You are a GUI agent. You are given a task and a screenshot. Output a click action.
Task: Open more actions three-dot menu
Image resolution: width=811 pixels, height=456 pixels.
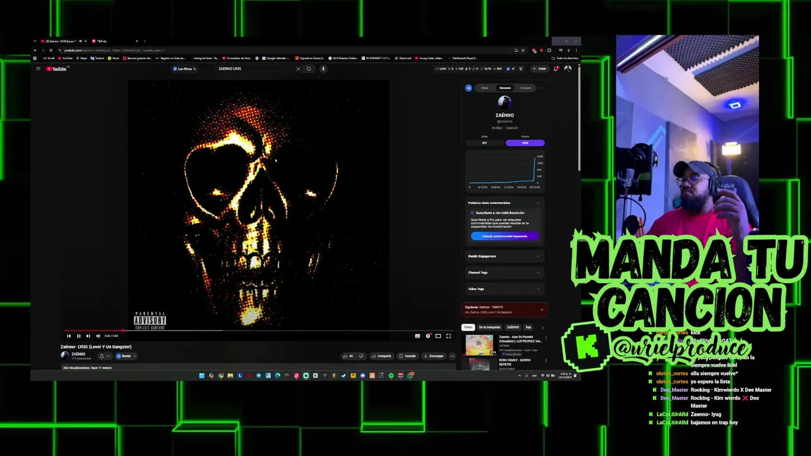pos(452,356)
